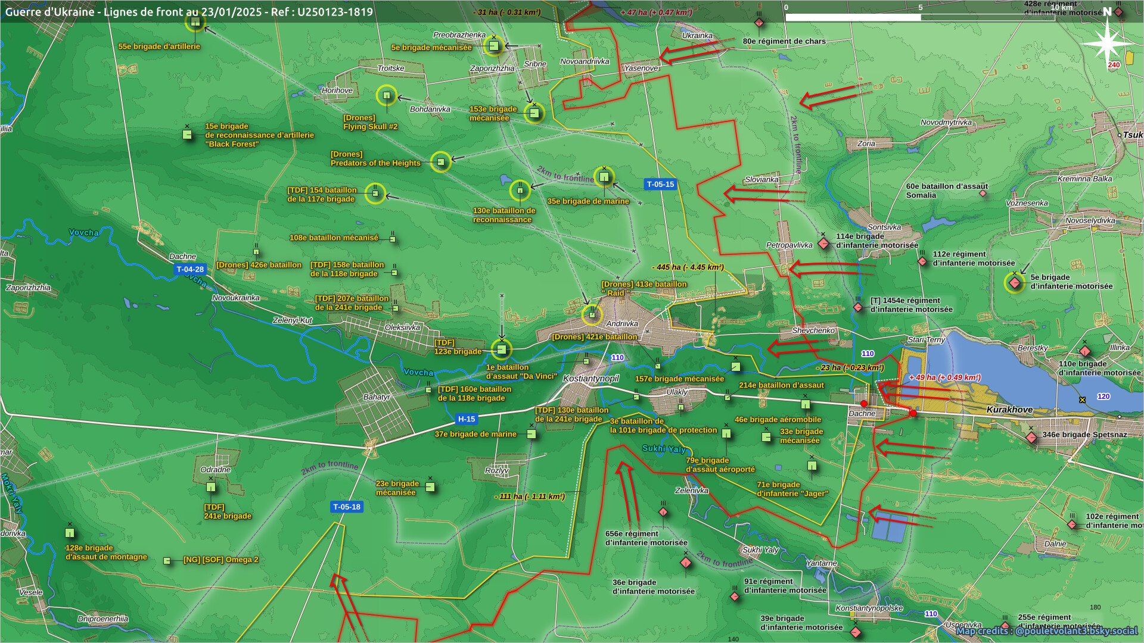Select the 5e brigade mécanisée unit marker
This screenshot has width=1144, height=643.
(493, 46)
